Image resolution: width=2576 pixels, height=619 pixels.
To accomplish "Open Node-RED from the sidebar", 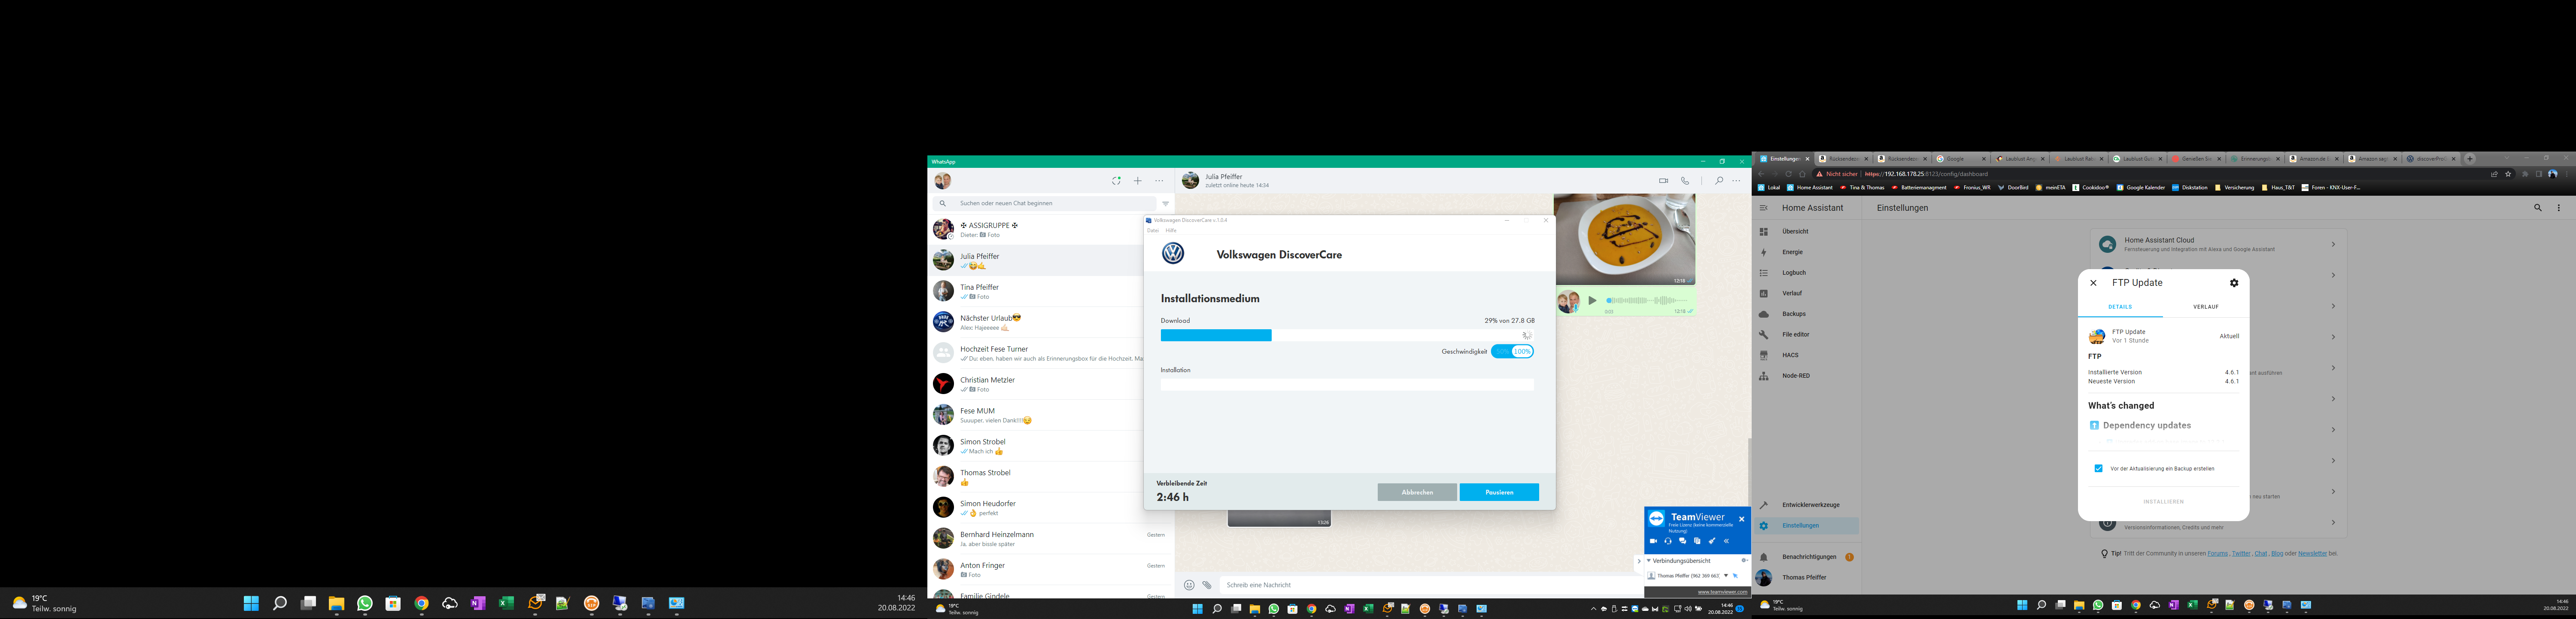I will [1795, 376].
